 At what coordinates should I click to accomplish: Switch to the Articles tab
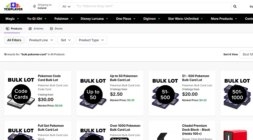point(36,29)
